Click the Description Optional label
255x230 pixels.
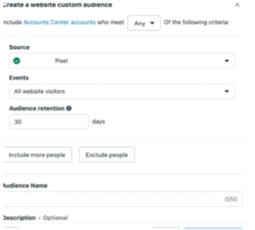[35, 218]
